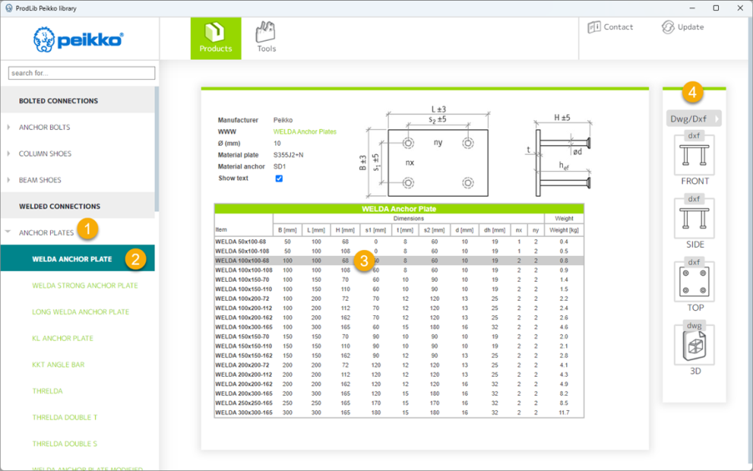The image size is (753, 471).
Task: Expand the Beam Shoes category
Action: [x=9, y=180]
